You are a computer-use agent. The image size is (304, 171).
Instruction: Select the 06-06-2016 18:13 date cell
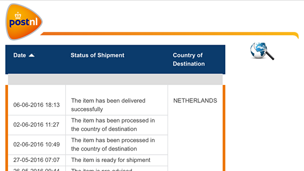36,105
